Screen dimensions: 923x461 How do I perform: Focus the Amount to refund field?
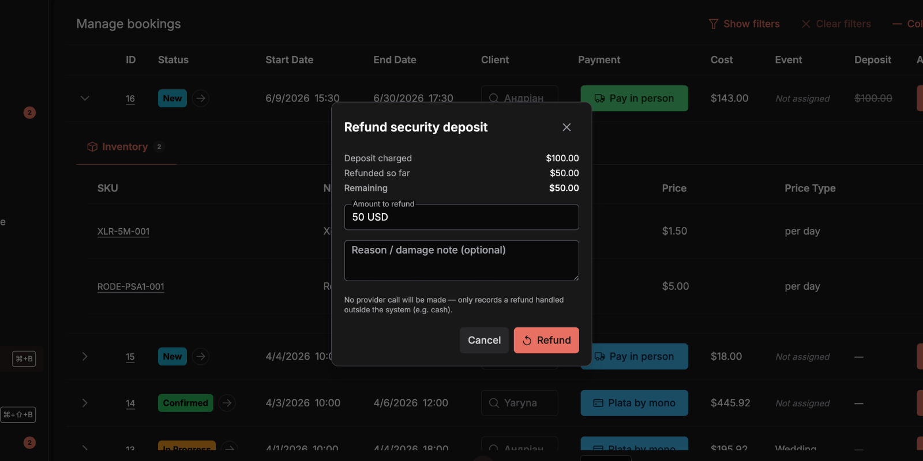pos(461,217)
